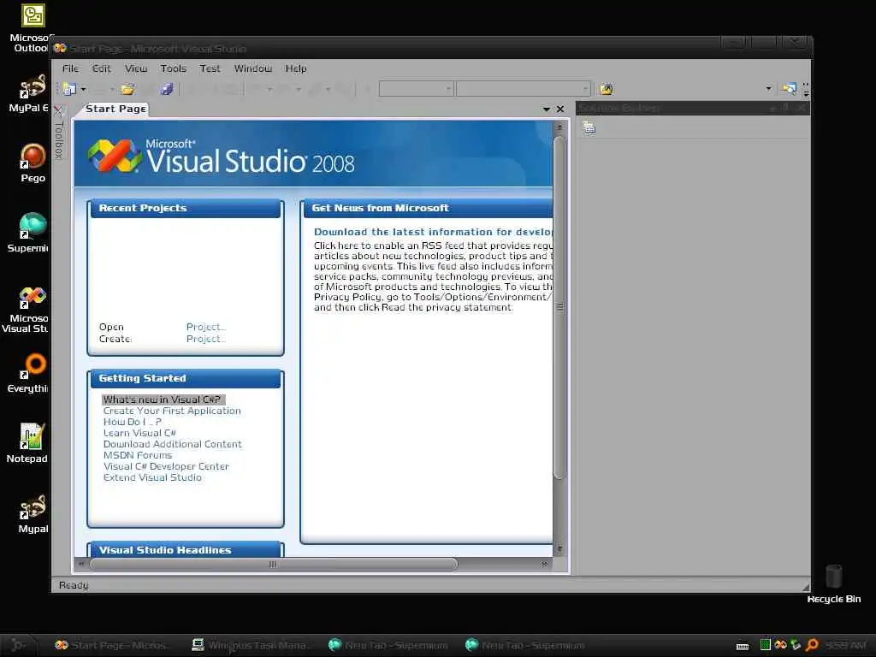Select Microsoft Outlook desktop icon

(31, 28)
